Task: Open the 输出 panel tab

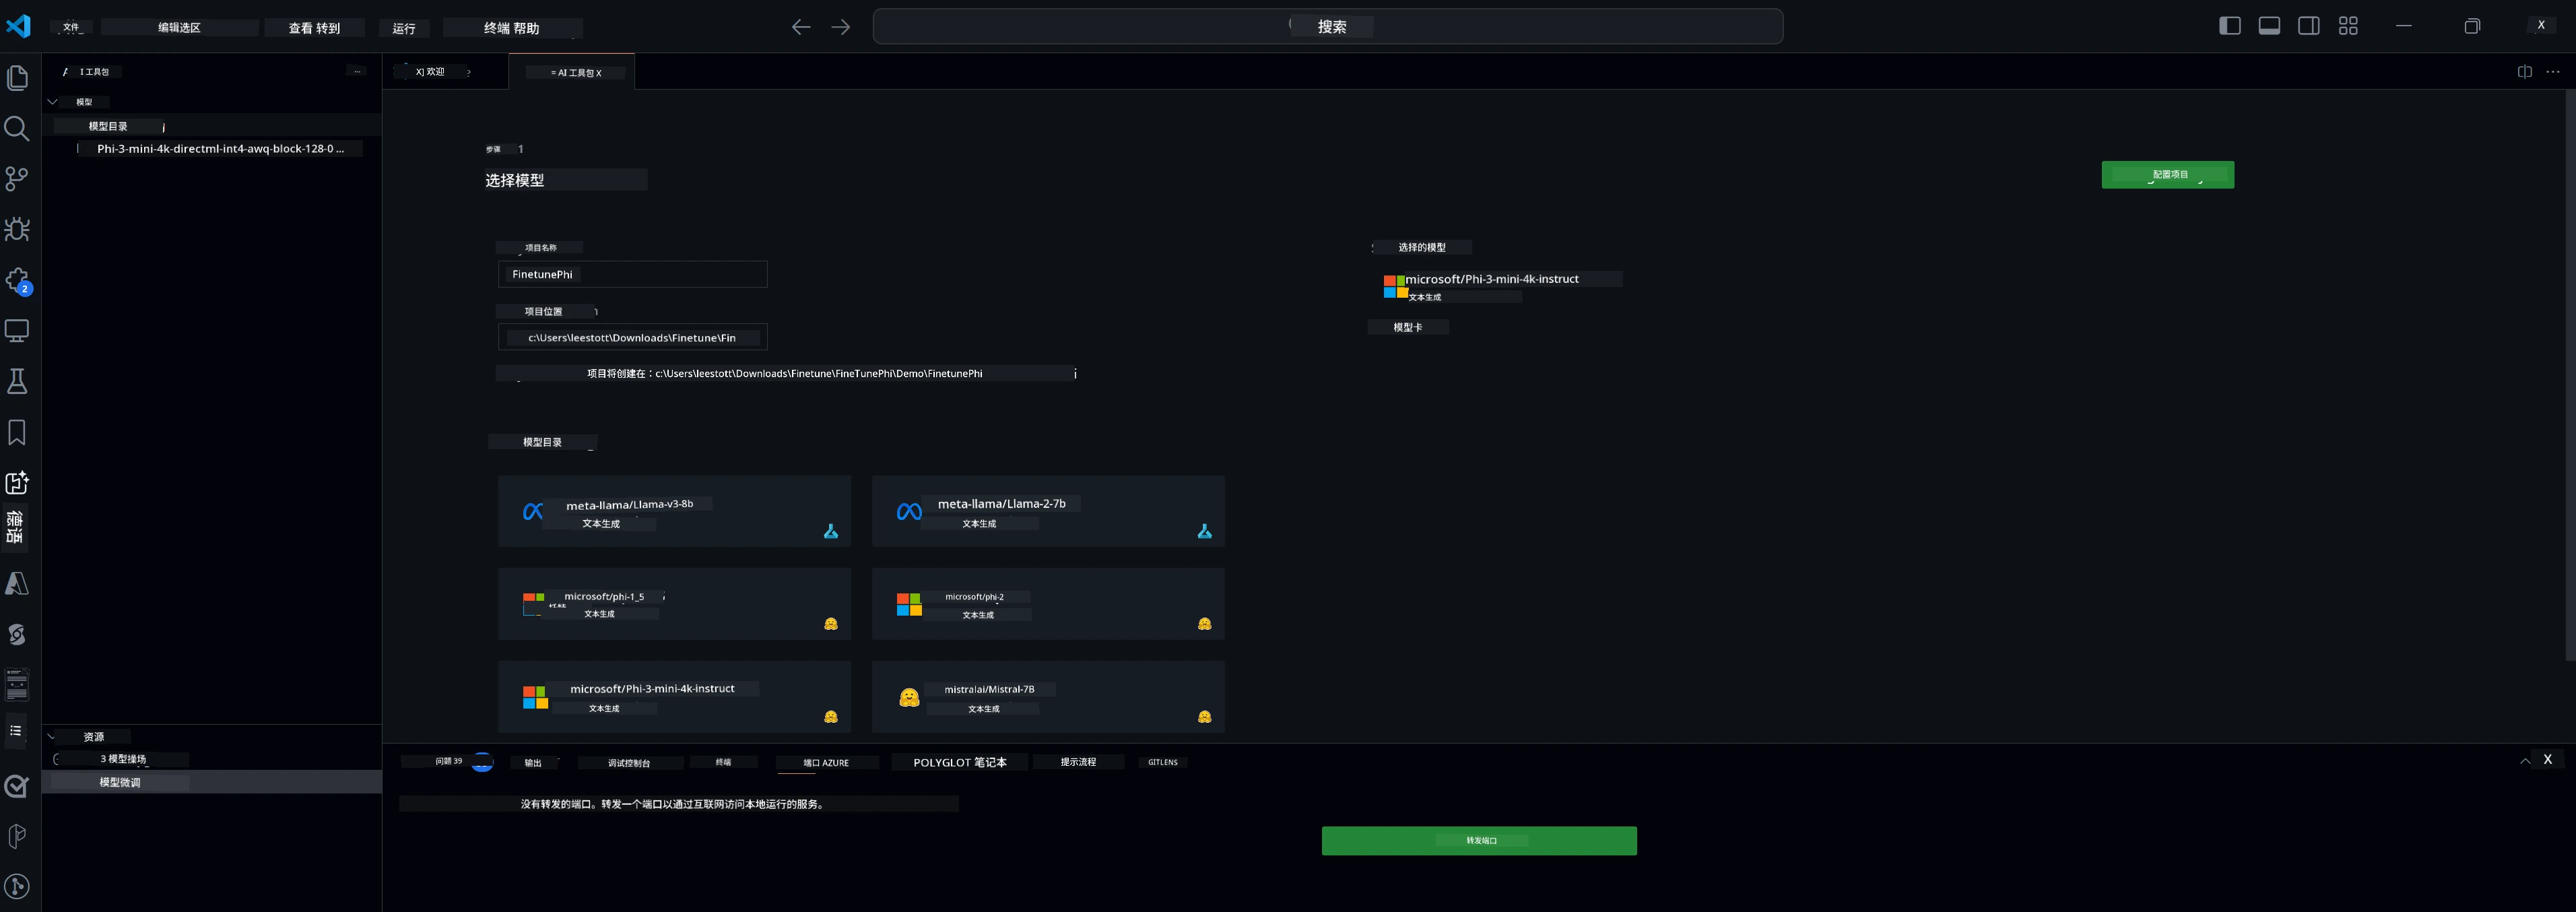Action: (x=533, y=763)
